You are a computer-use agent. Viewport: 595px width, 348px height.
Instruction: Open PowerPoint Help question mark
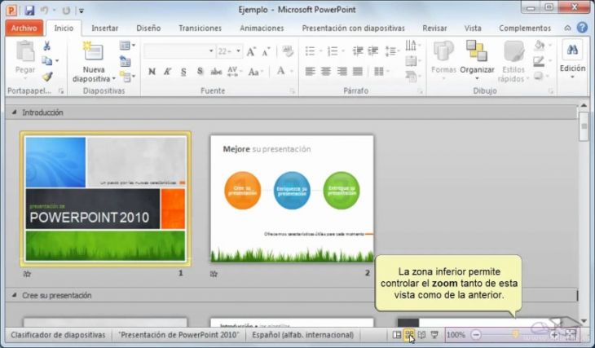582,28
